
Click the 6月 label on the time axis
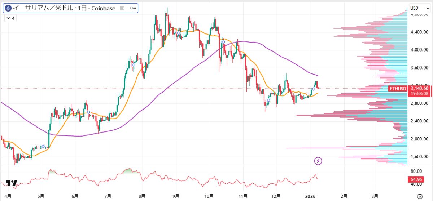click(x=75, y=196)
